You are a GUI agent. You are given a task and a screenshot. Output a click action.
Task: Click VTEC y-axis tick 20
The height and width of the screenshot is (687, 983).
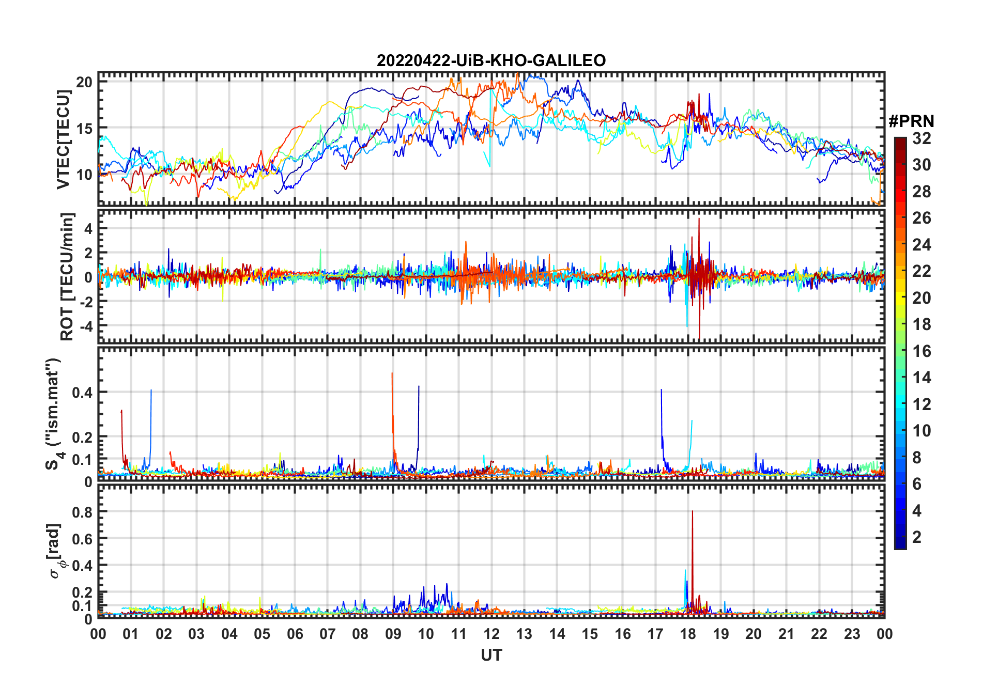tap(84, 82)
